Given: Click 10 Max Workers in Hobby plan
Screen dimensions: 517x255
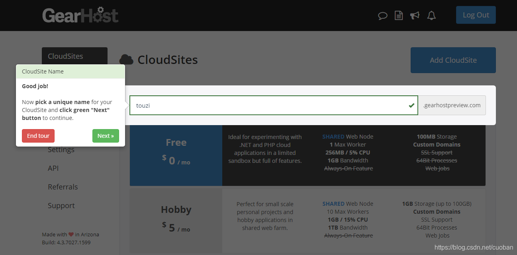Looking at the screenshot, I should pyautogui.click(x=348, y=212).
